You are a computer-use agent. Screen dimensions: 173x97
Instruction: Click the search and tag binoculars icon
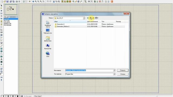pos(89,1)
